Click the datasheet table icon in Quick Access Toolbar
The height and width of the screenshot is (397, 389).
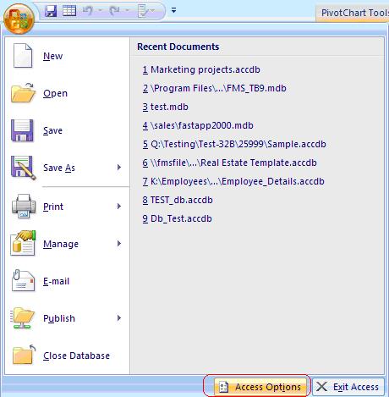pos(69,11)
